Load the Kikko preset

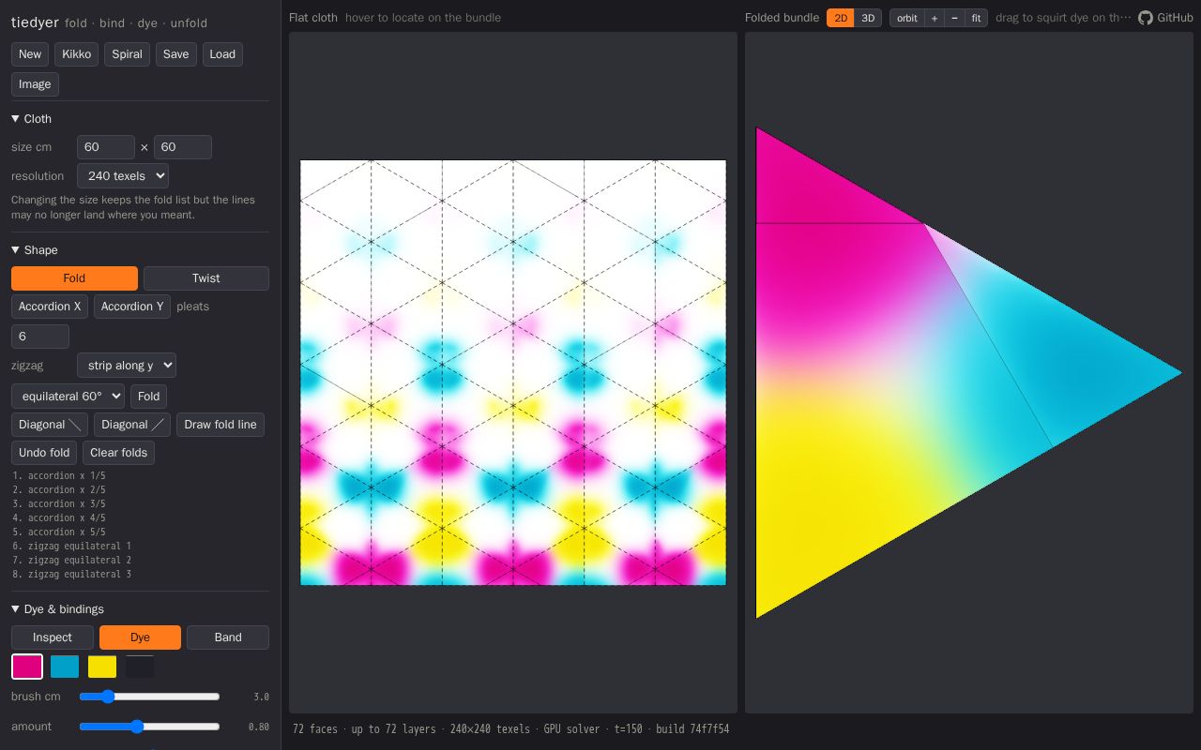point(76,54)
